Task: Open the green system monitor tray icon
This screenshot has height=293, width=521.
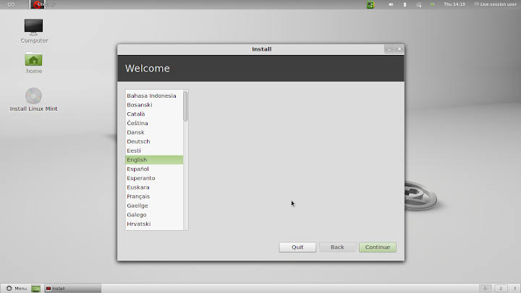Action: [x=370, y=4]
